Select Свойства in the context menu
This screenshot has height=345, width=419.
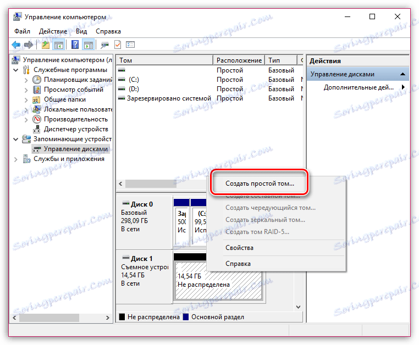point(276,248)
